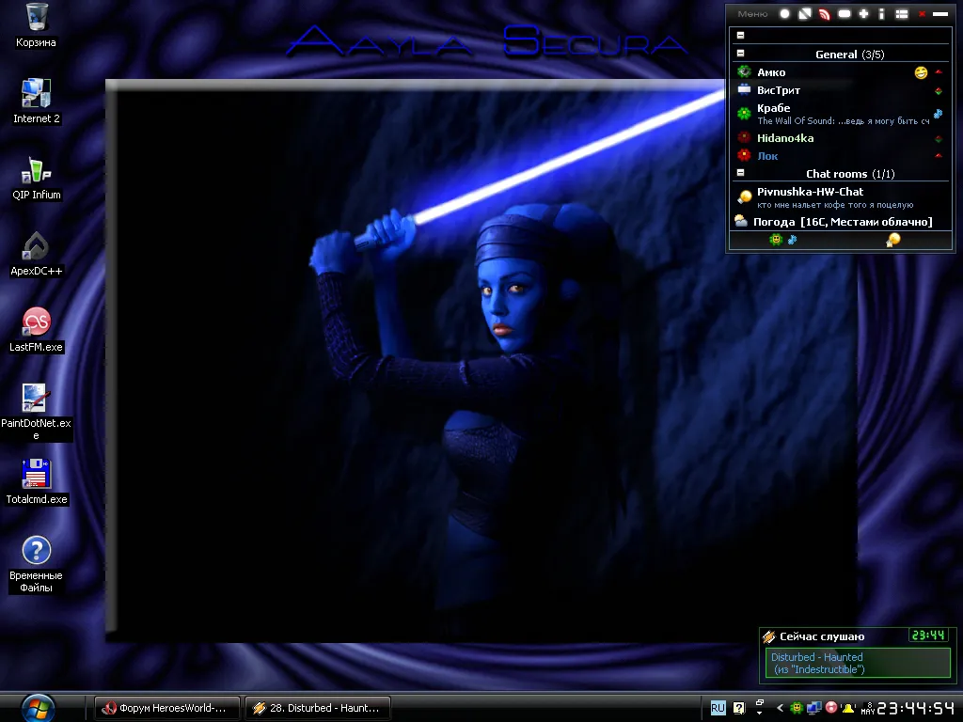Switch to Форум HeroesWorld taskbar window
The image size is (963, 722).
click(x=166, y=708)
